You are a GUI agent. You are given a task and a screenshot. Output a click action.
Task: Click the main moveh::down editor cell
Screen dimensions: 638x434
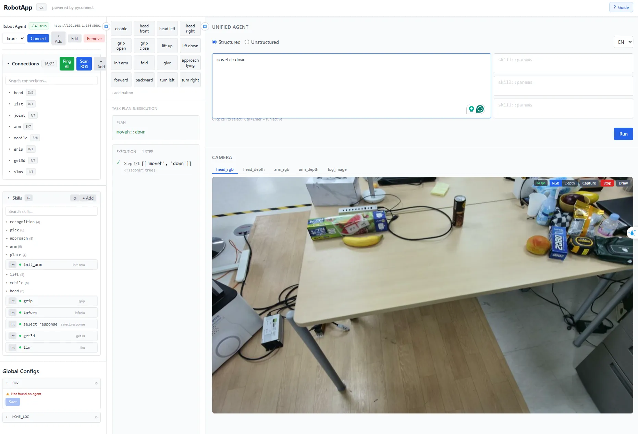click(351, 86)
